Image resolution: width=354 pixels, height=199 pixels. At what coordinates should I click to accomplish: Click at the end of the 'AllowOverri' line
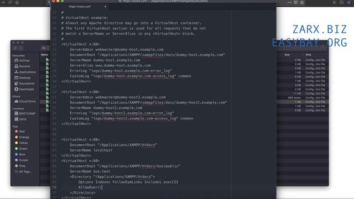102,187
